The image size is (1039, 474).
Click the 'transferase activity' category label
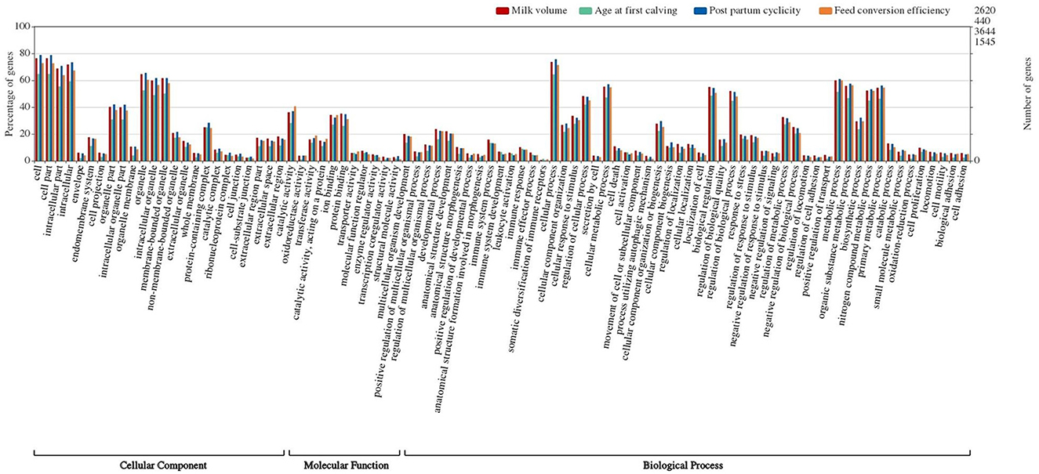coord(307,206)
